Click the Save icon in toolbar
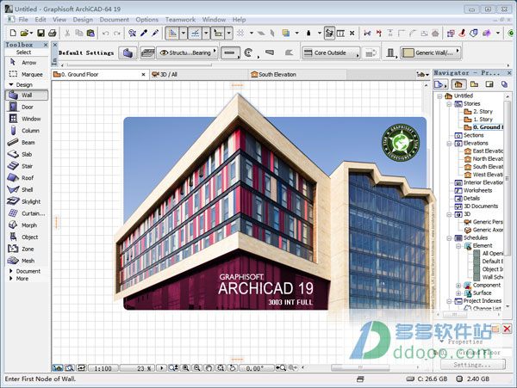 pyautogui.click(x=40, y=33)
